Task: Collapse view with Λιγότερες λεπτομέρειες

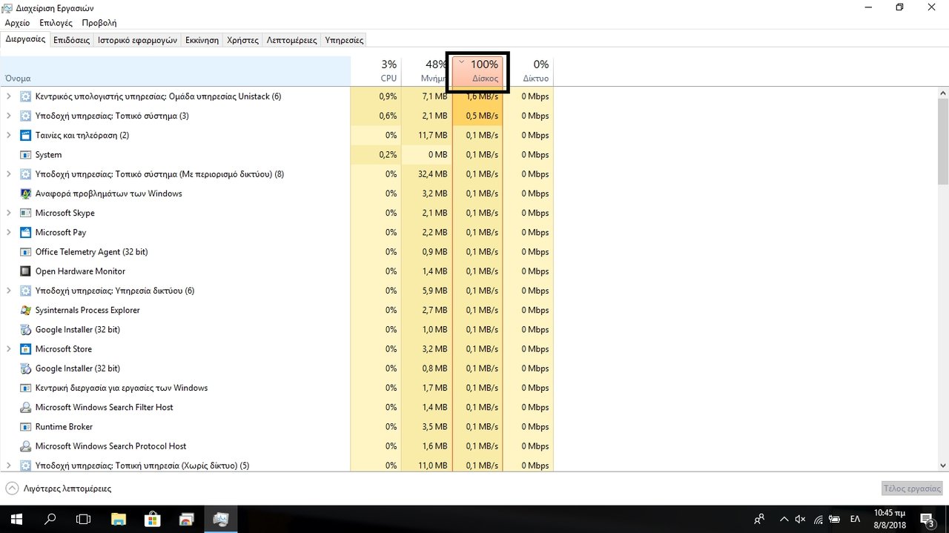Action: (59, 489)
